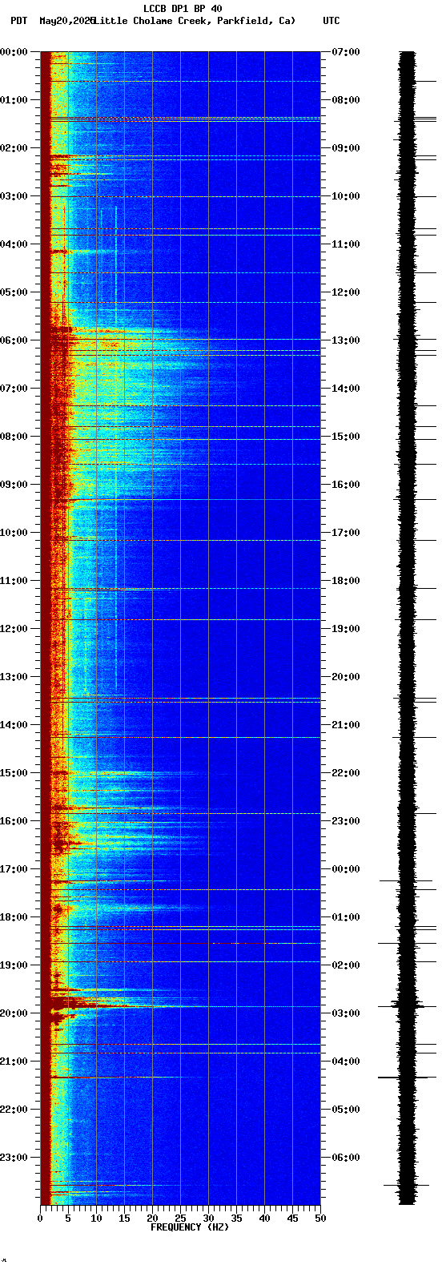Click UTC axis label "09:00"

[346, 148]
